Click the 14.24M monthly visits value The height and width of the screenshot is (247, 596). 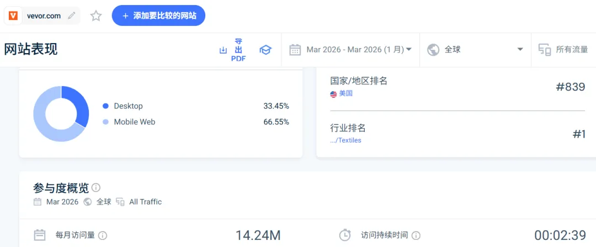click(x=258, y=235)
